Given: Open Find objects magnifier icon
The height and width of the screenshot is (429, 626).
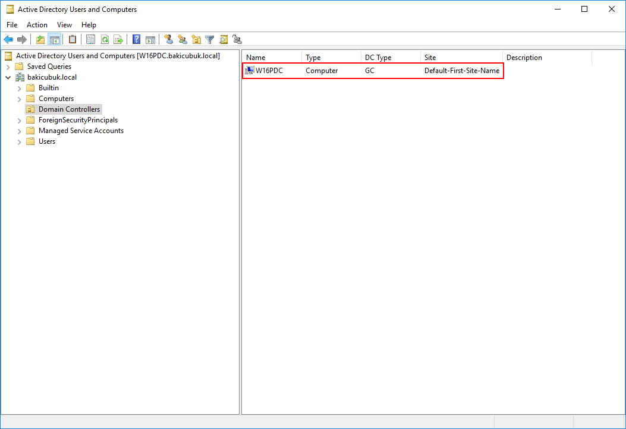Looking at the screenshot, I should coord(224,39).
